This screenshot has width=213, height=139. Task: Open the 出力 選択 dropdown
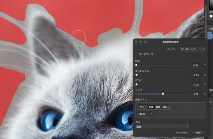coord(162,126)
